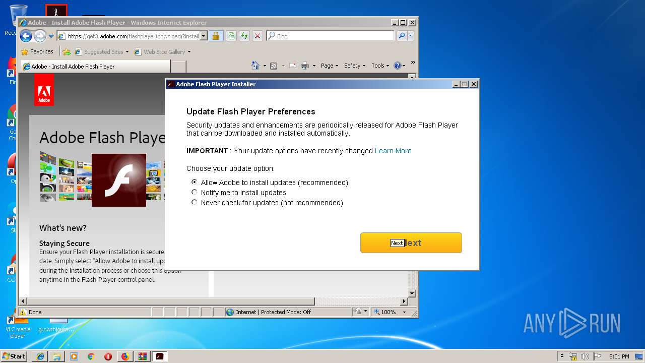645x363 pixels.
Task: Select the Adobe - Install Adobe Flash Player tab
Action: [94, 66]
